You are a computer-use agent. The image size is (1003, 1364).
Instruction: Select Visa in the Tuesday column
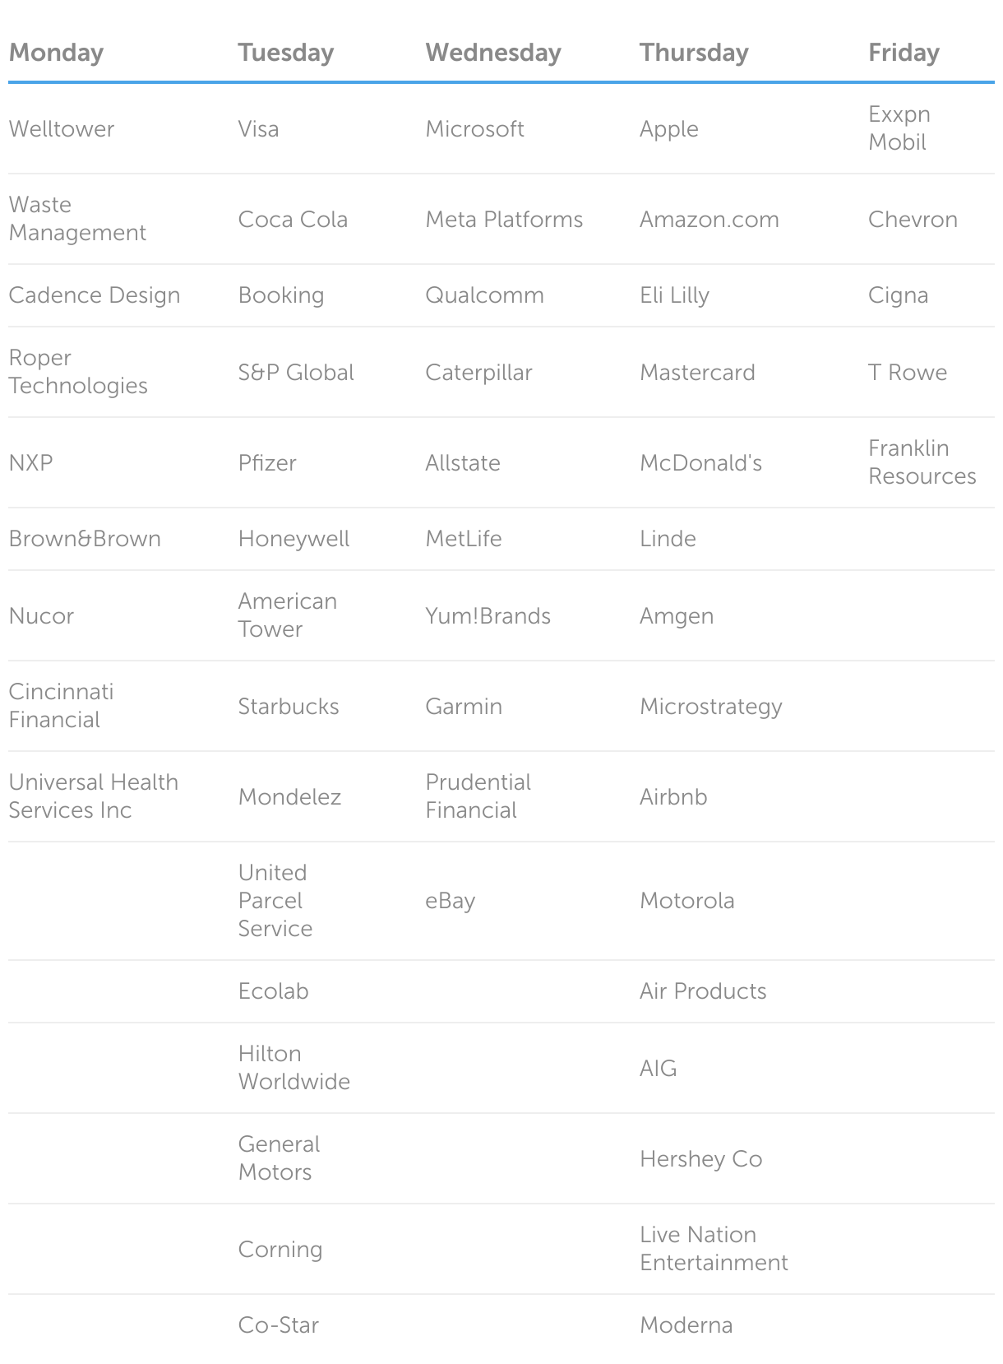click(x=258, y=129)
